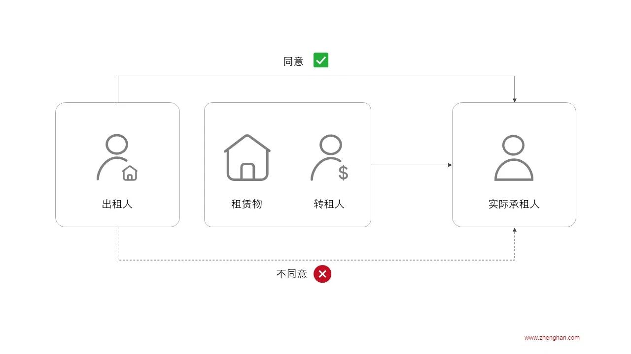Select the large house icon above 租赁物

tap(247, 157)
